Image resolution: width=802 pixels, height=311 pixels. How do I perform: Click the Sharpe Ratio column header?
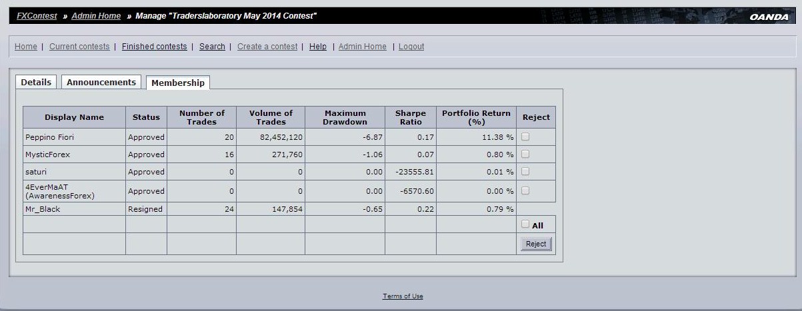(x=411, y=117)
